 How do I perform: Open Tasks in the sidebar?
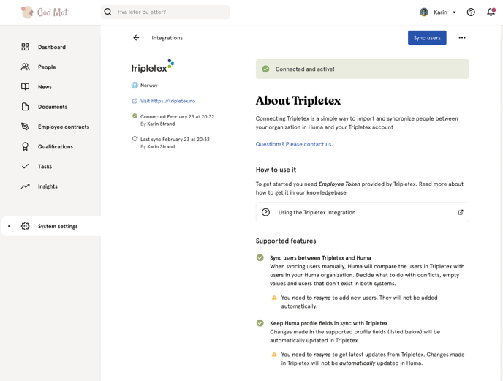point(45,167)
